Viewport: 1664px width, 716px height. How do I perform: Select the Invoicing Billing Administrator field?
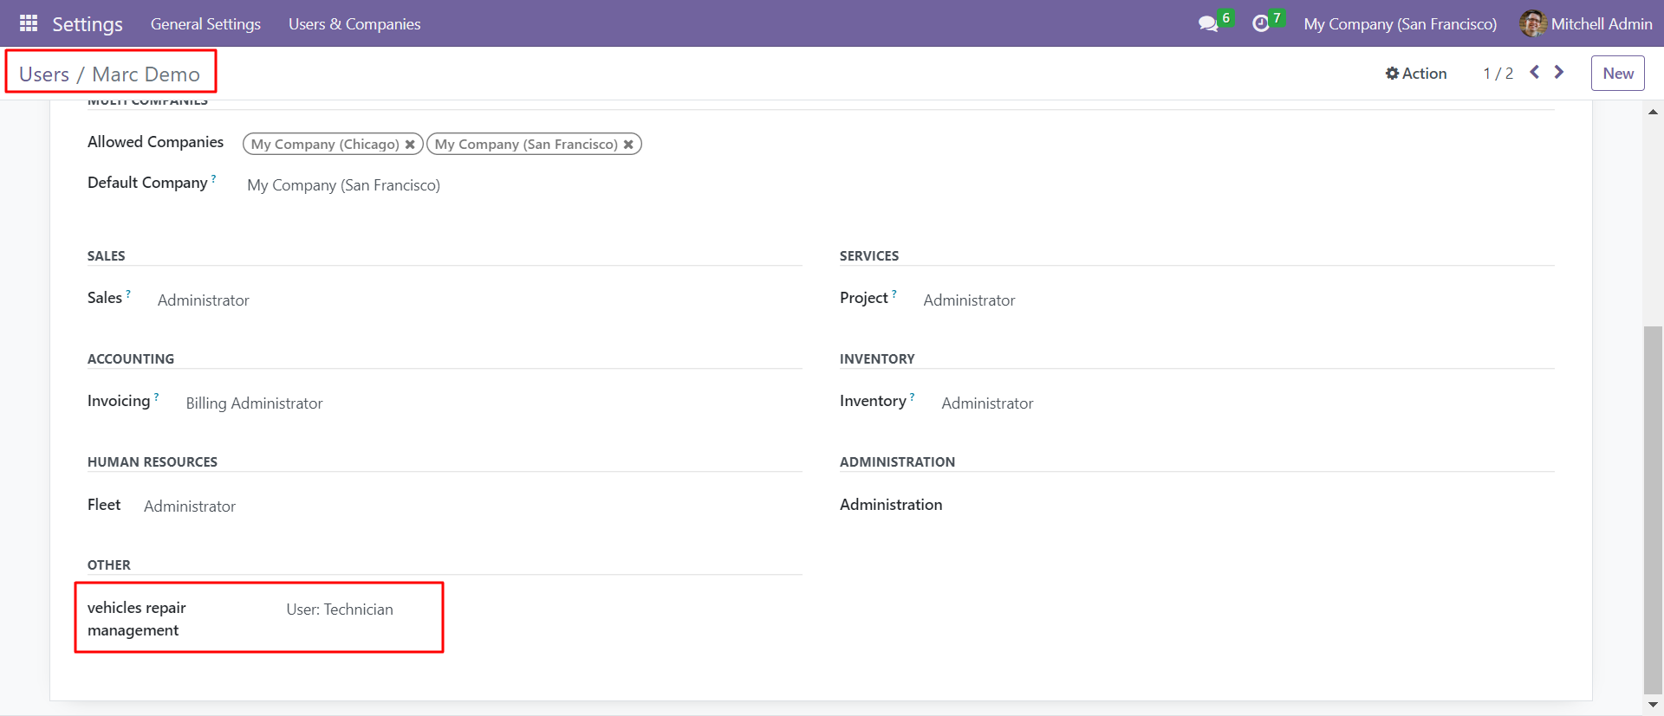click(254, 403)
